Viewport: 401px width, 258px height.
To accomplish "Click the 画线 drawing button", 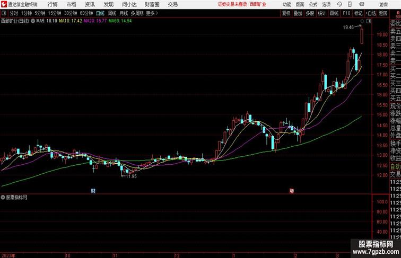I will (334, 13).
